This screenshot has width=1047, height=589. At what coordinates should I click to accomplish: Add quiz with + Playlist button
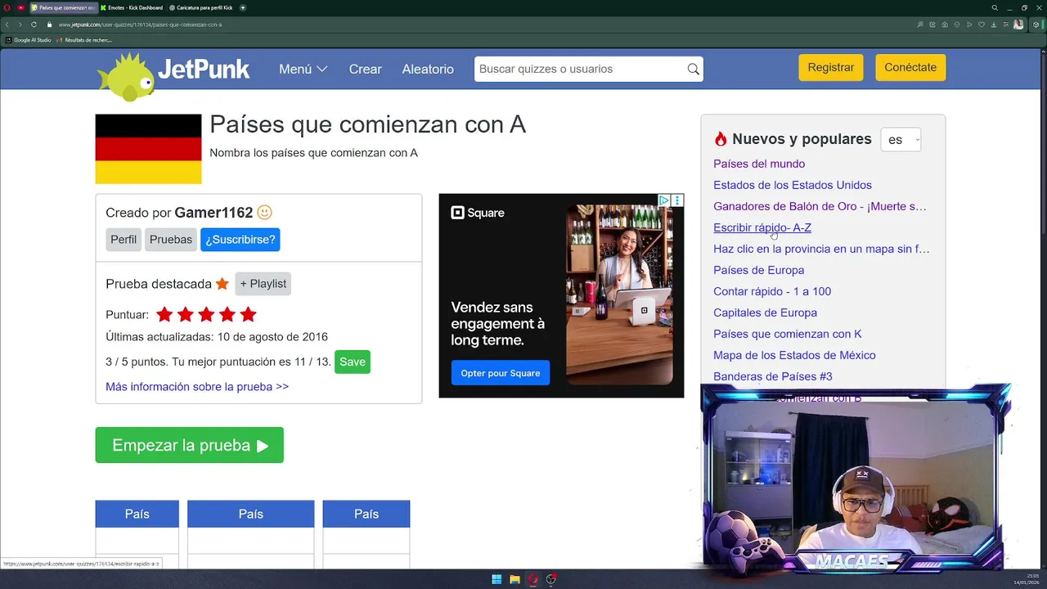[263, 284]
